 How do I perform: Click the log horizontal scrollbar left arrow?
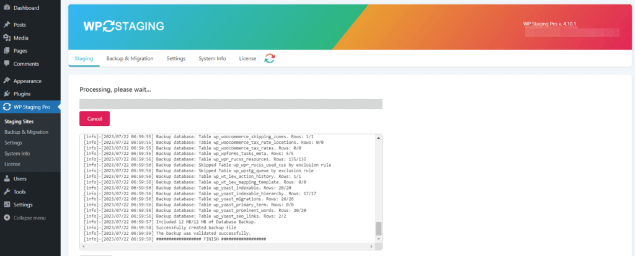tap(84, 246)
